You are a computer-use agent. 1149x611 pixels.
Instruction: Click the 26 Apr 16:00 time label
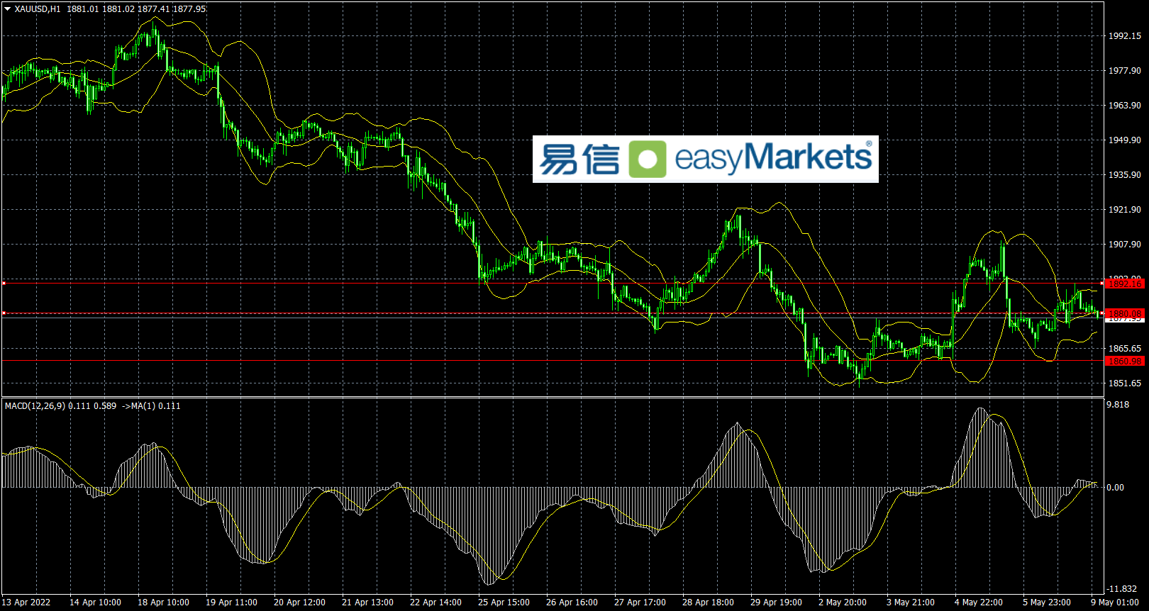click(572, 602)
